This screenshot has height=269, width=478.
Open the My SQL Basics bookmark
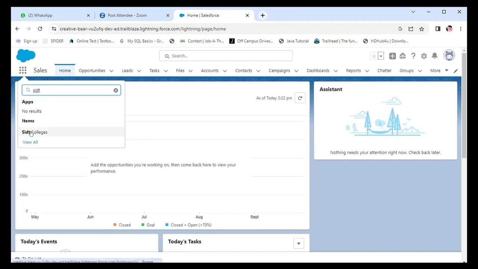[142, 41]
